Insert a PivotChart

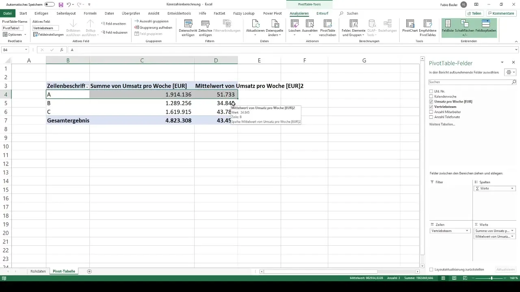[x=410, y=26]
